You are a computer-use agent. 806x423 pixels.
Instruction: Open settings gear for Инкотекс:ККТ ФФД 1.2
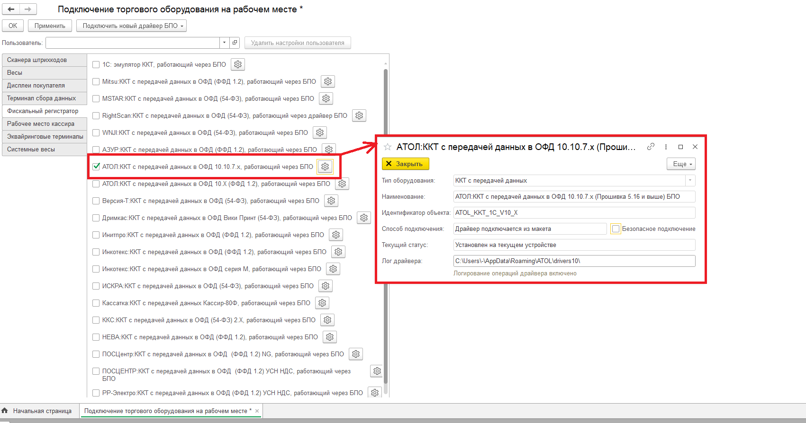click(x=338, y=252)
